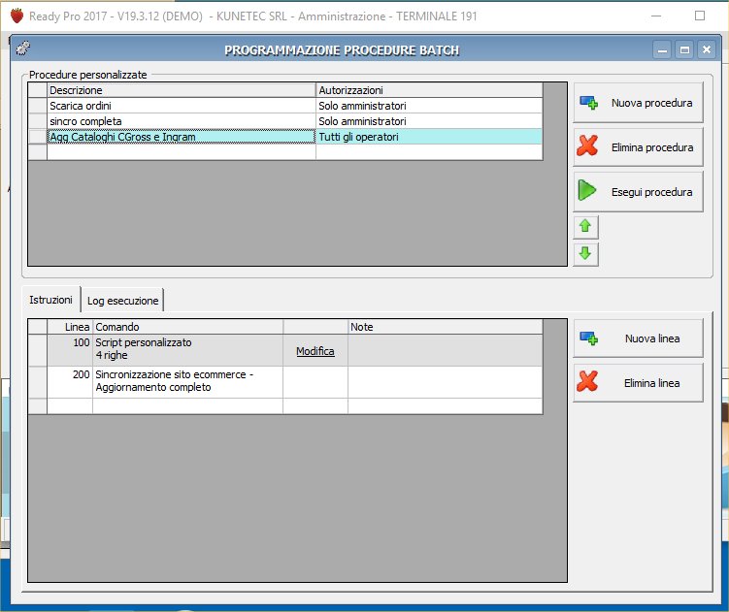Click the batch window icon in title bar
Screen dimensions: 729x612
click(22, 48)
